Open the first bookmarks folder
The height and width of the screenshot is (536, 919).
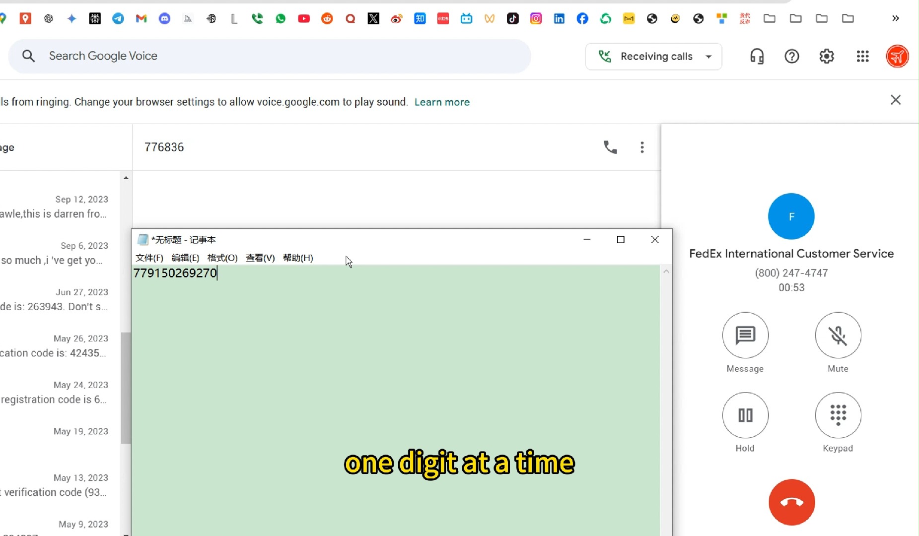770,19
